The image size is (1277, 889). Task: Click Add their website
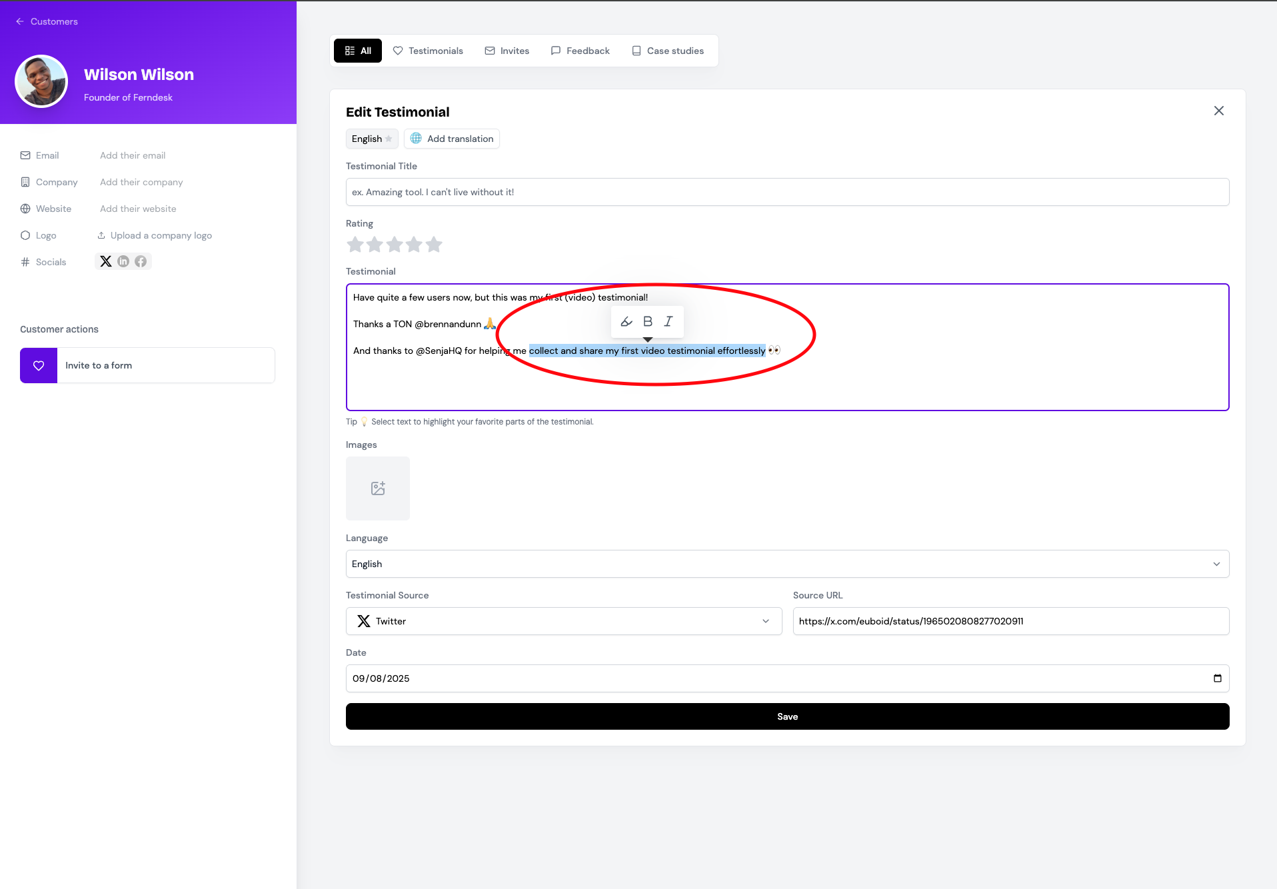click(x=138, y=209)
